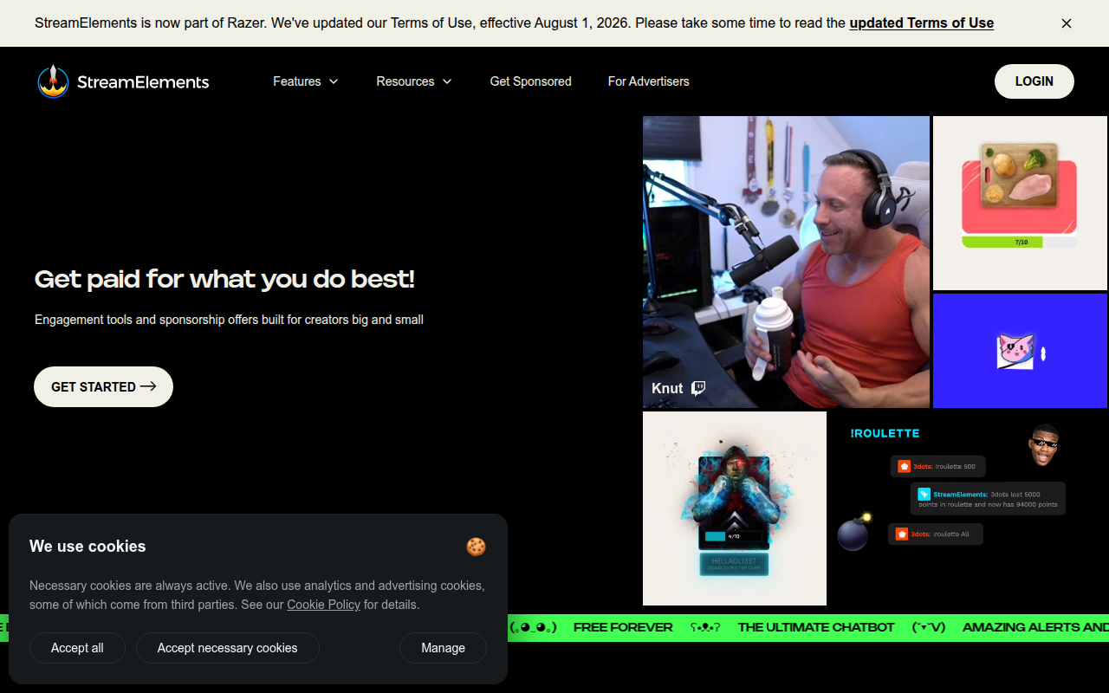The width and height of the screenshot is (1109, 693).
Task: Close the Terms of Use banner
Action: [1067, 23]
